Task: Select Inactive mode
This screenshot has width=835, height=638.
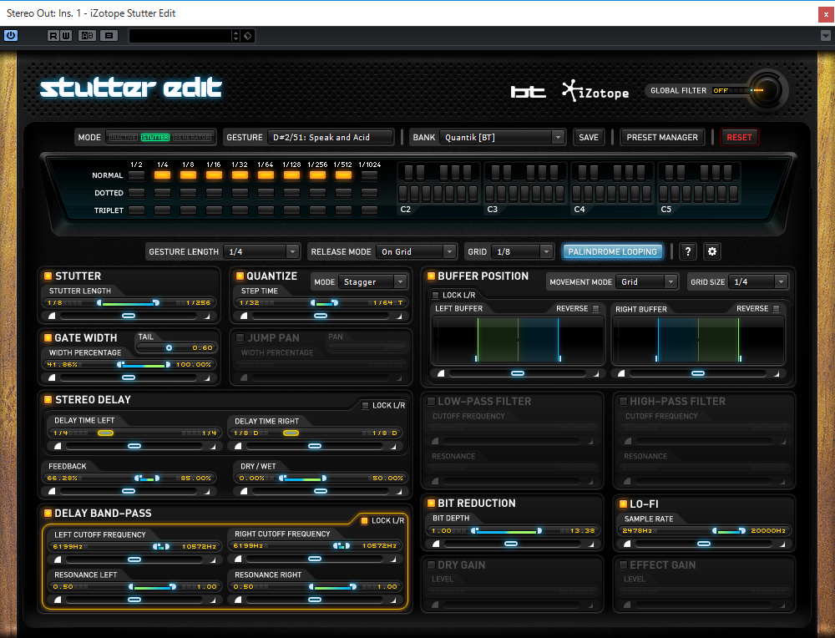Action: [x=123, y=138]
